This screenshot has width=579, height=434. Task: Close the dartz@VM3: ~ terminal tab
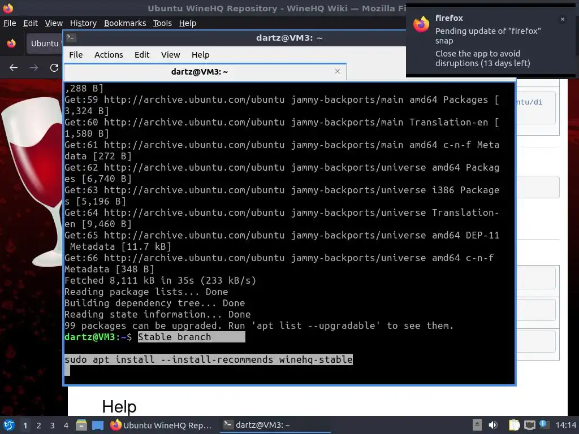[x=337, y=71]
